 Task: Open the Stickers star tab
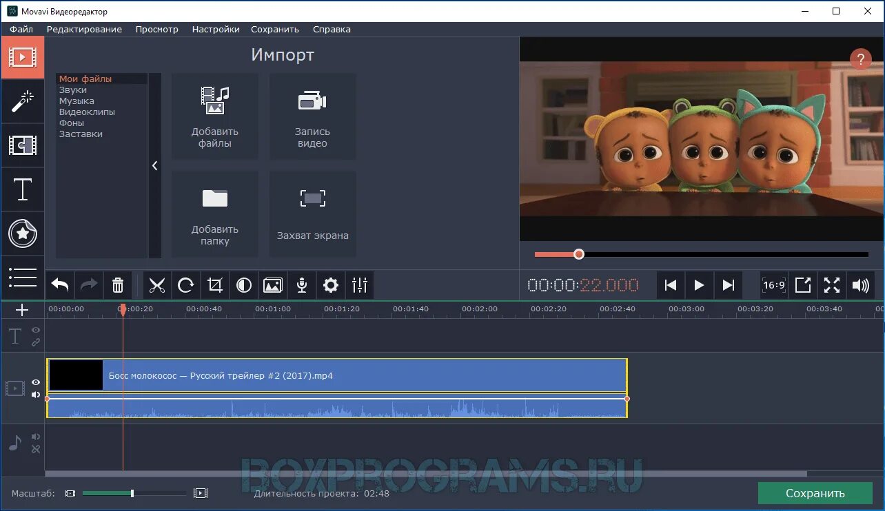click(22, 233)
